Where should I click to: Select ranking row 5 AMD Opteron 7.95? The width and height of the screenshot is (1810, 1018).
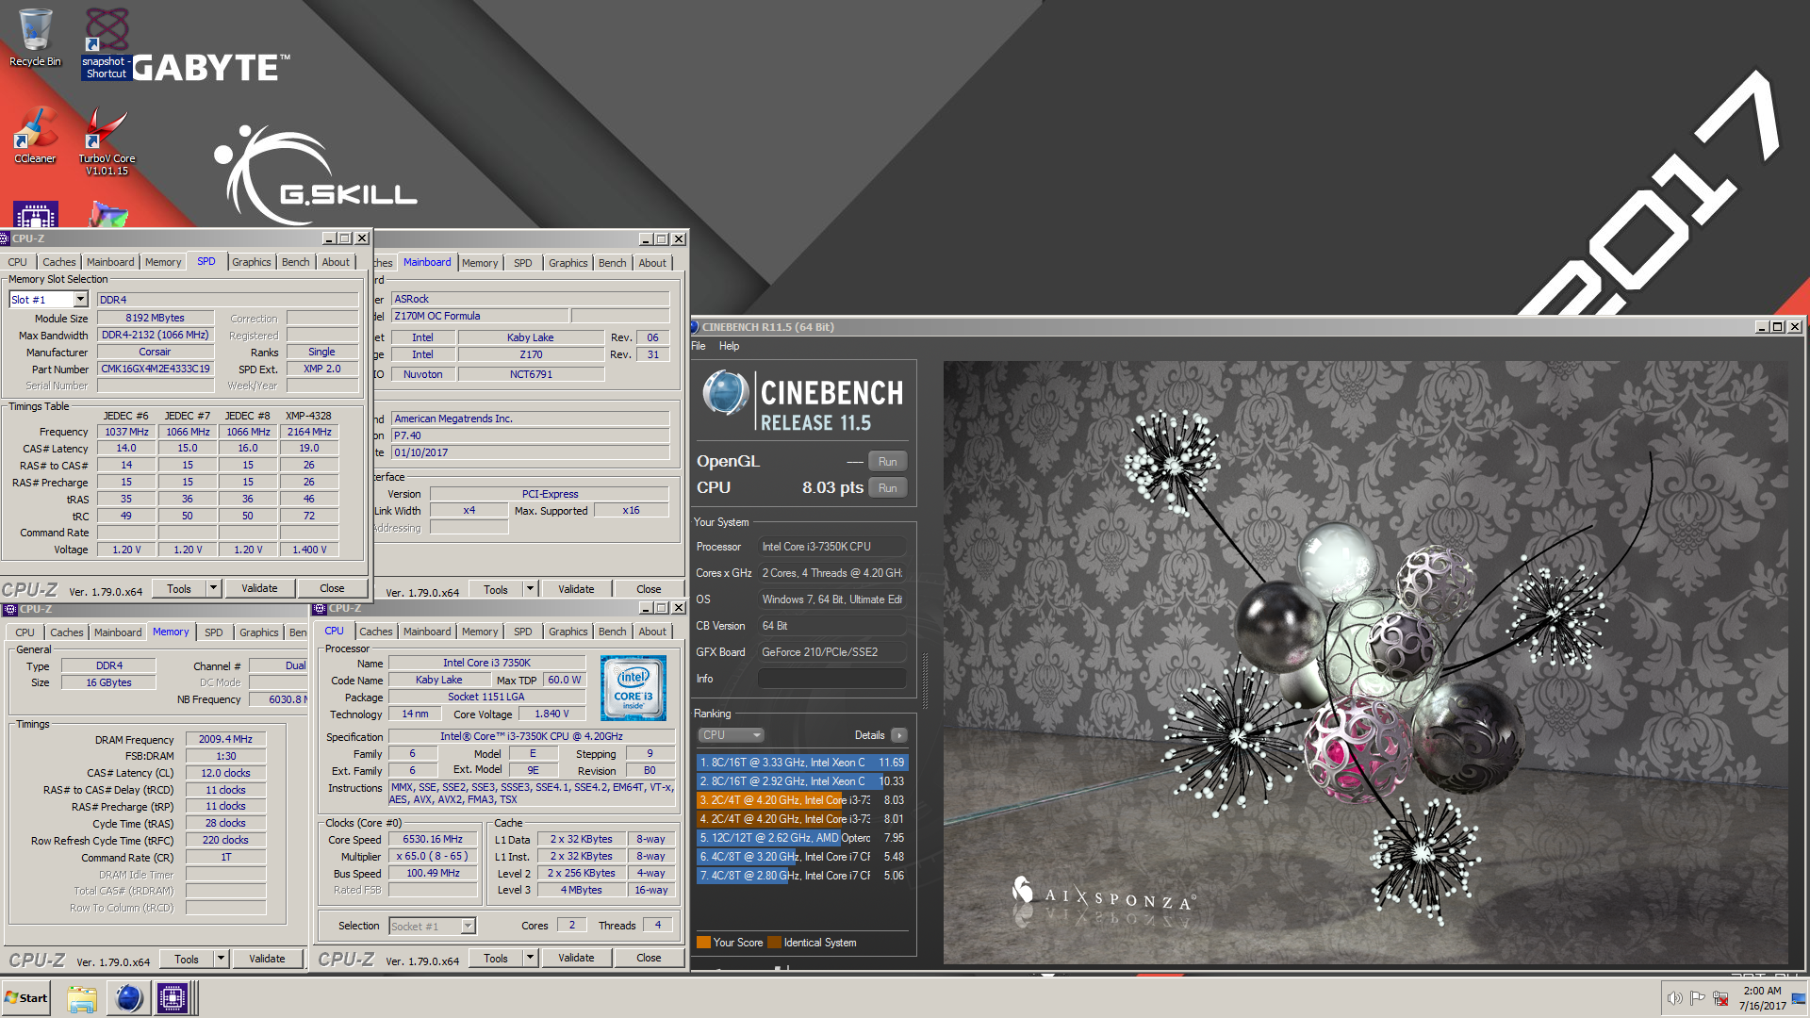(x=802, y=838)
